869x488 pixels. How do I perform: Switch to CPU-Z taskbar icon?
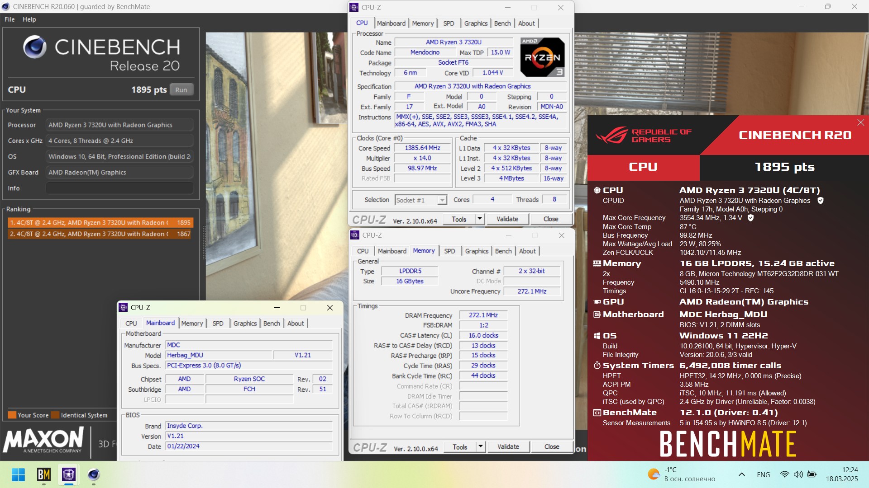coord(69,474)
